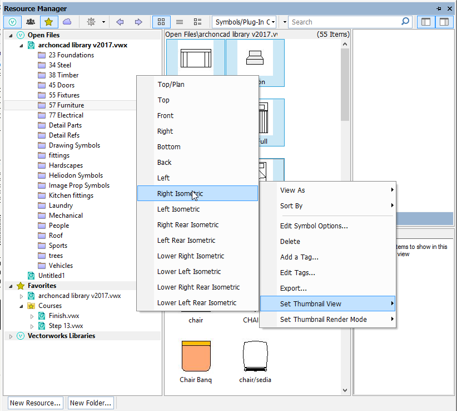
Task: Open the Cloud Libraries icon
Action: coord(67,22)
